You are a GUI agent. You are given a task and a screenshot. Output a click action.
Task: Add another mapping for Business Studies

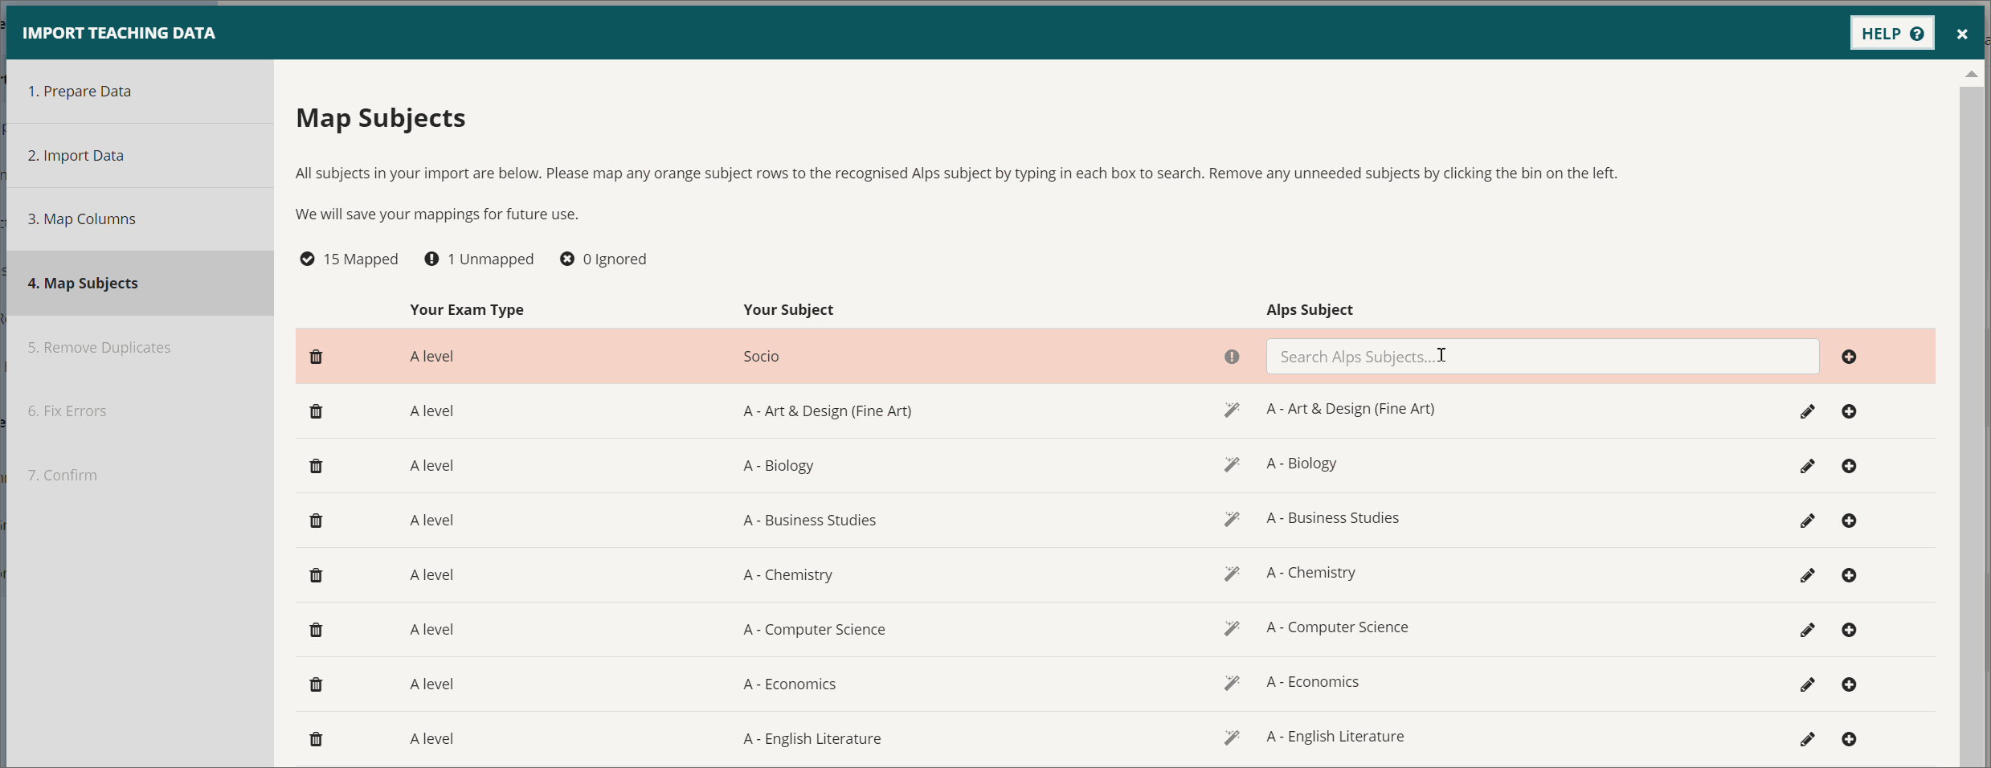point(1849,521)
